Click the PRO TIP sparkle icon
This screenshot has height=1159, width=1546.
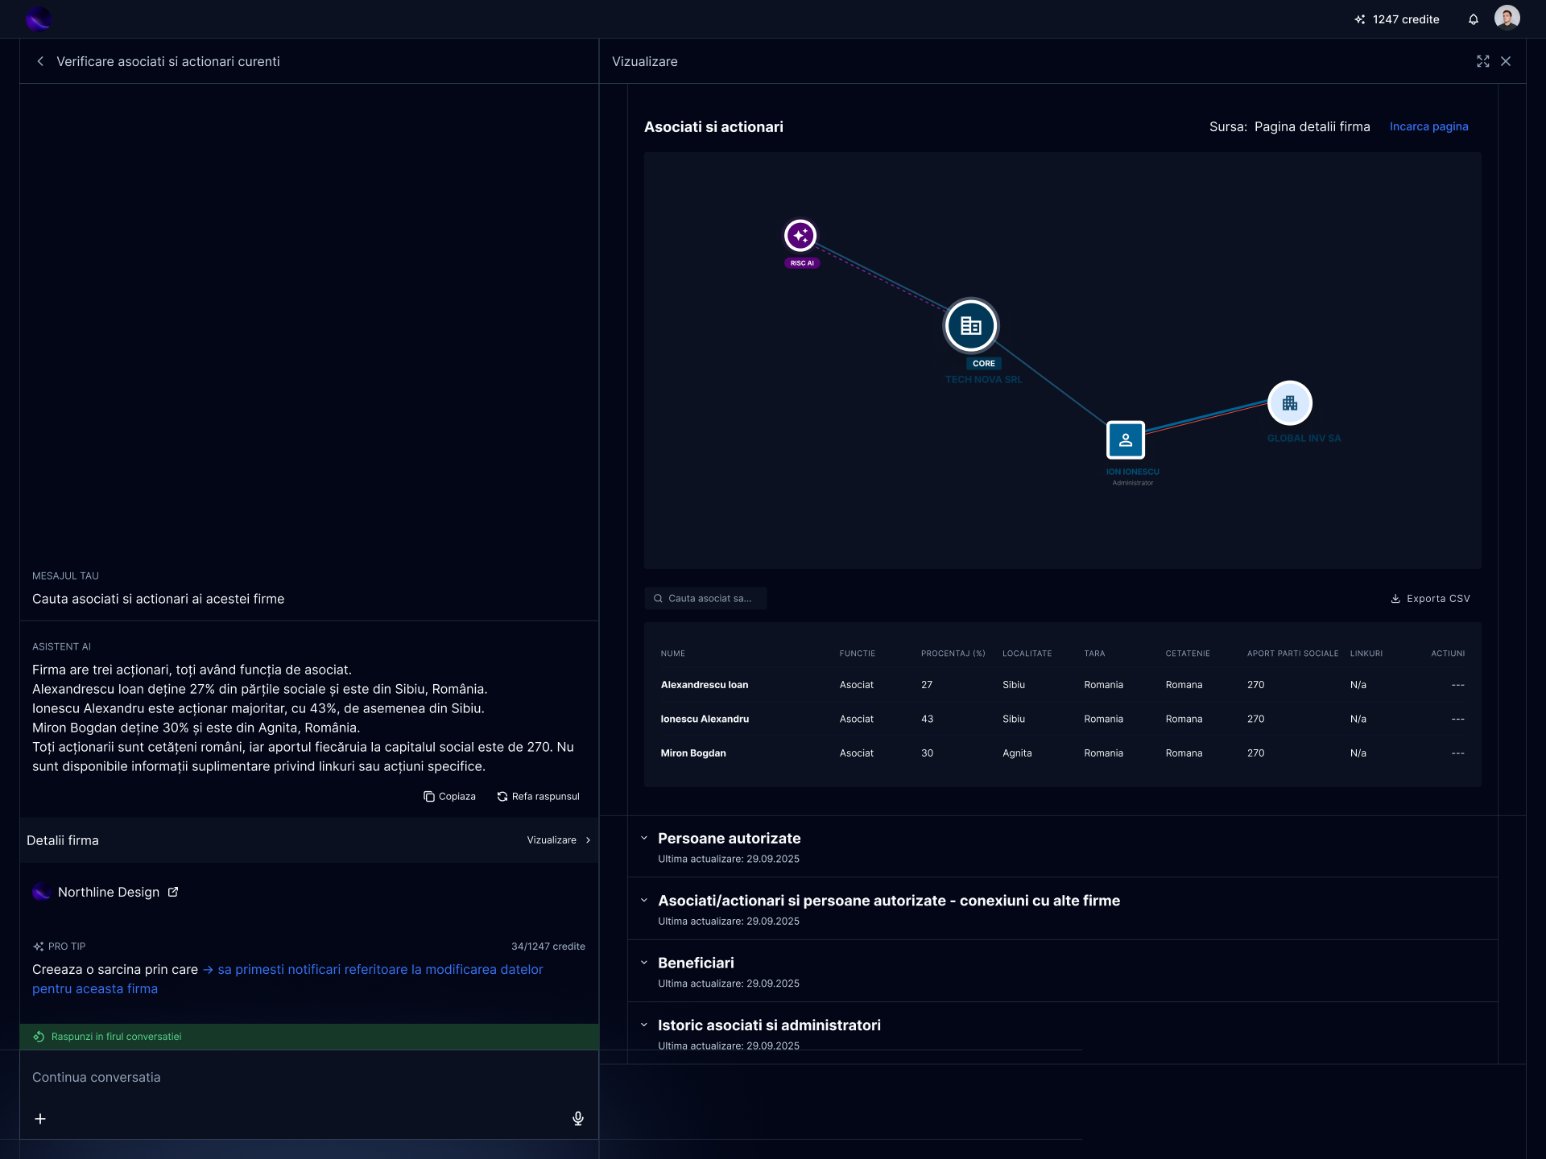38,947
